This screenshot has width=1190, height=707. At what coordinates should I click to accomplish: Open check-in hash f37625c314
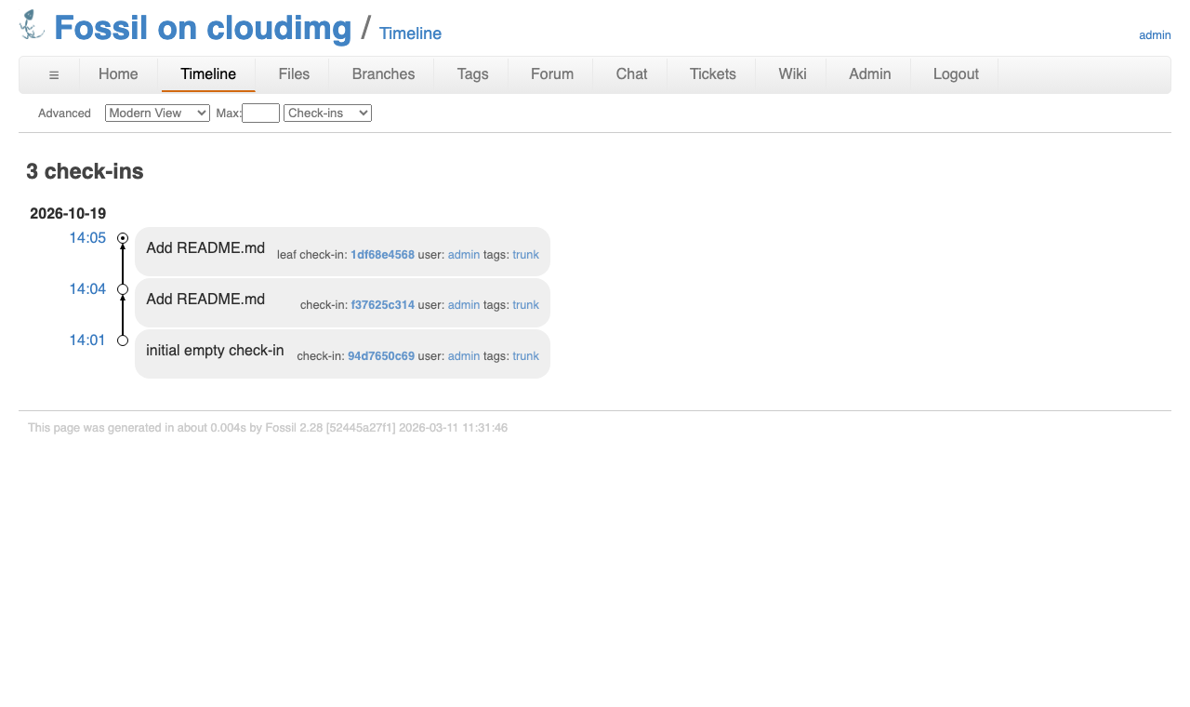pyautogui.click(x=383, y=305)
